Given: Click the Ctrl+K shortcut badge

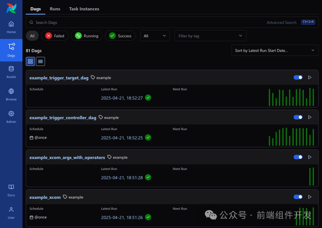Looking at the screenshot, I should pos(308,22).
